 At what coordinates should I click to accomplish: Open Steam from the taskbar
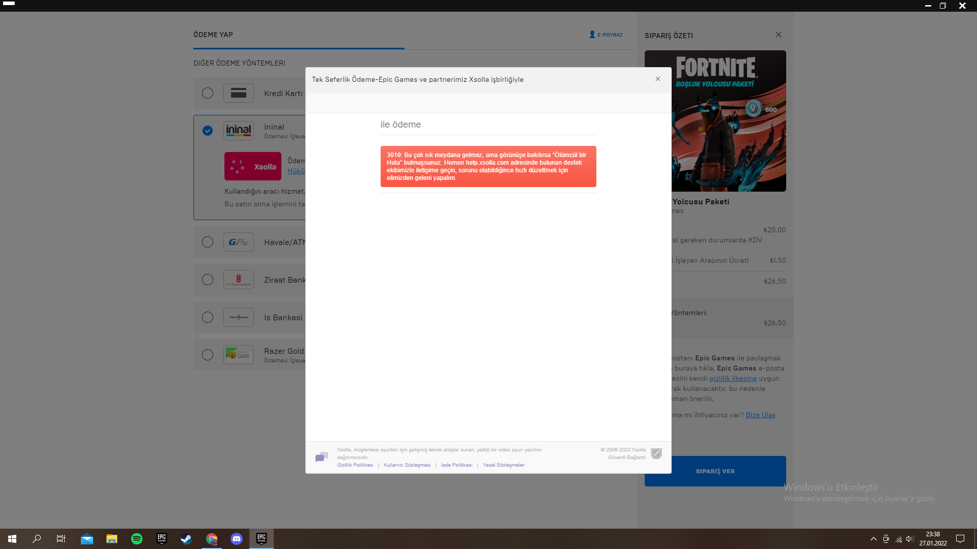point(187,539)
